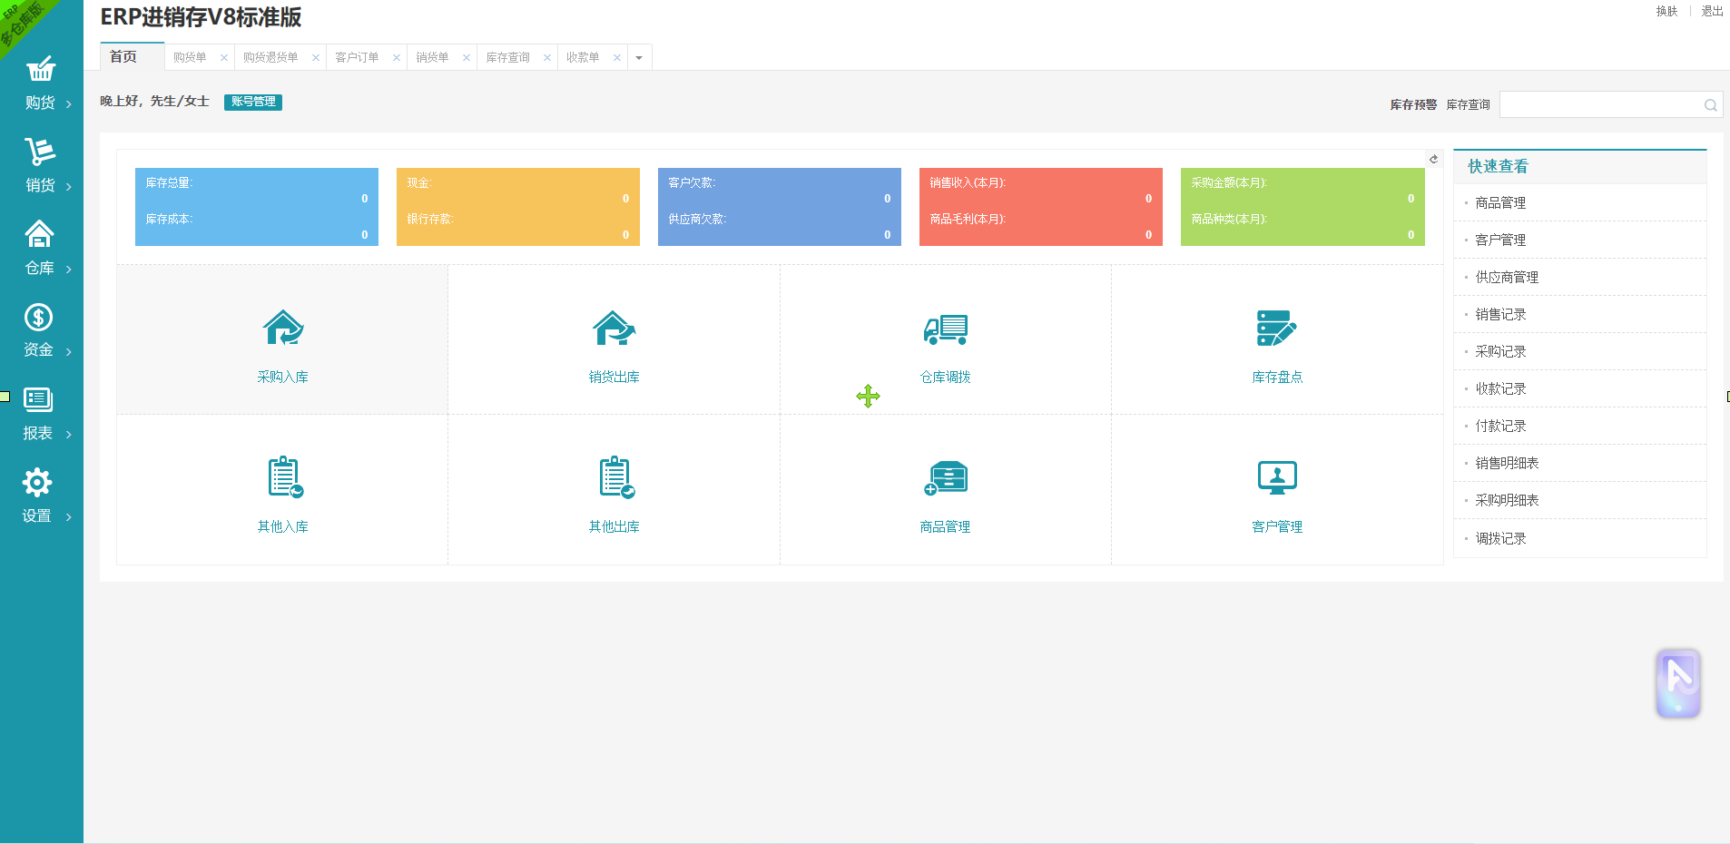Image resolution: width=1730 pixels, height=844 pixels.
Task: Close the 销货单 tab
Action: pos(467,57)
